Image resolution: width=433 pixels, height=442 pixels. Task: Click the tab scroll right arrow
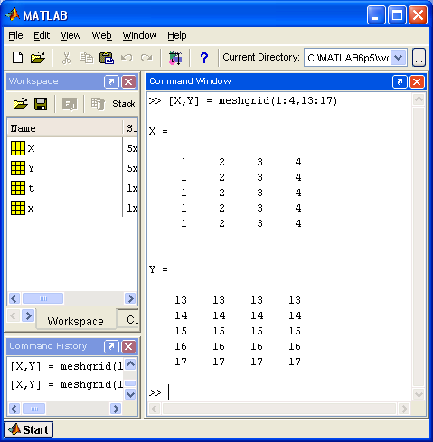click(28, 315)
